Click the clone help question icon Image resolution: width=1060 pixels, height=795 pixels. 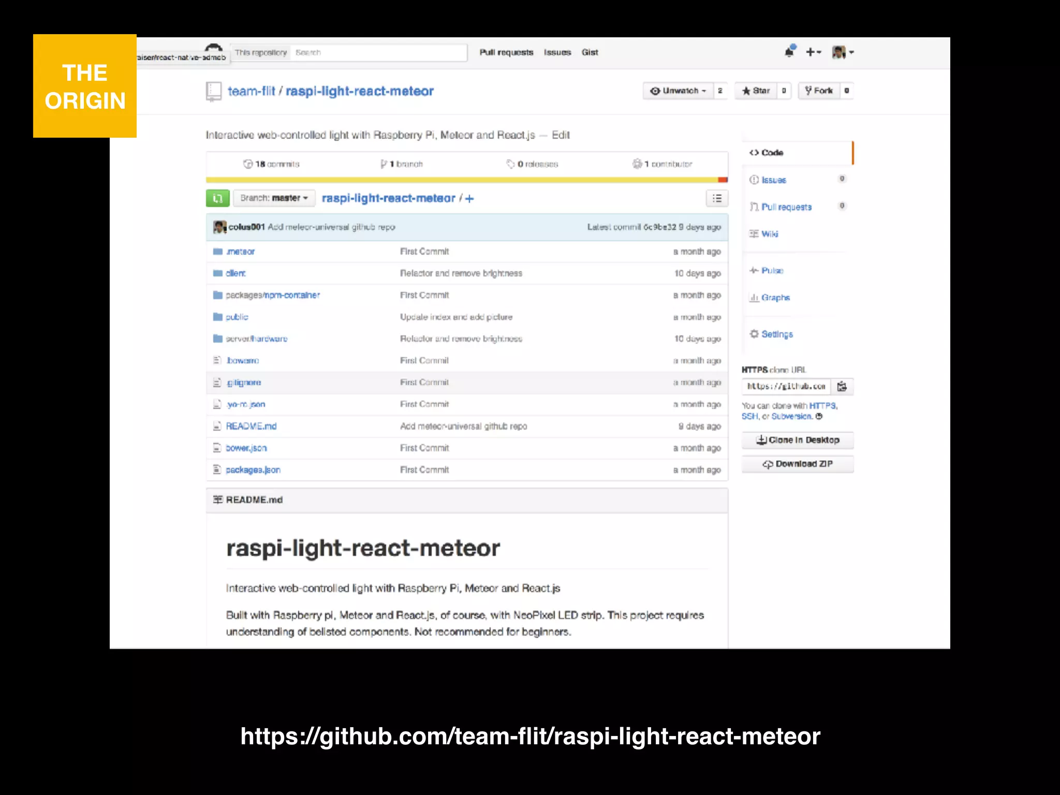(819, 417)
